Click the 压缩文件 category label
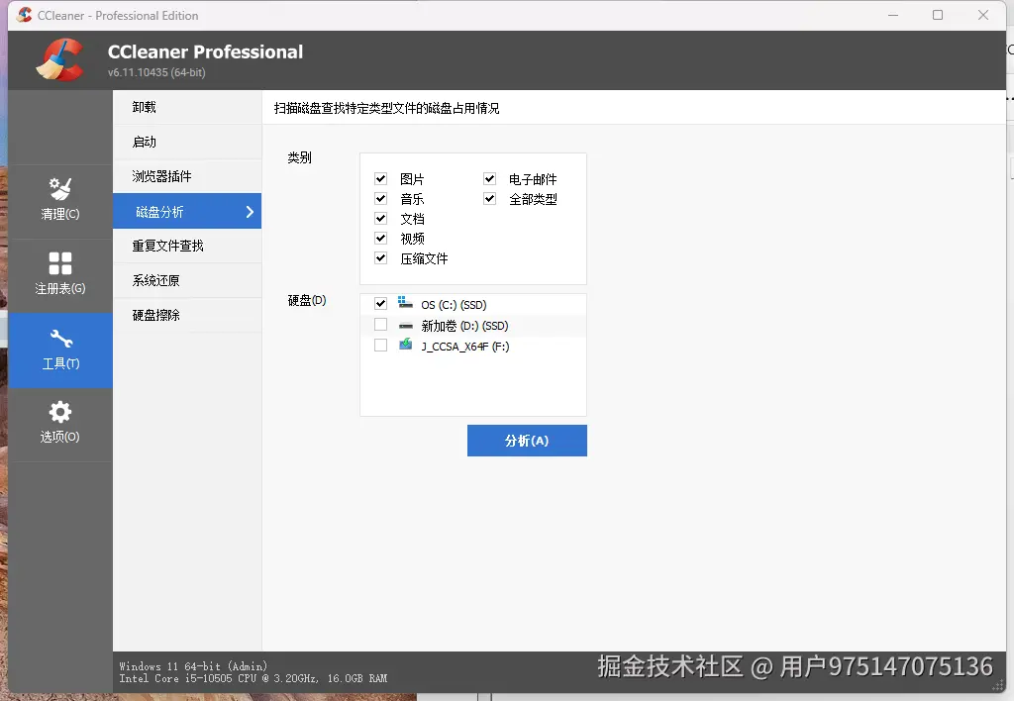1014x701 pixels. click(x=424, y=258)
